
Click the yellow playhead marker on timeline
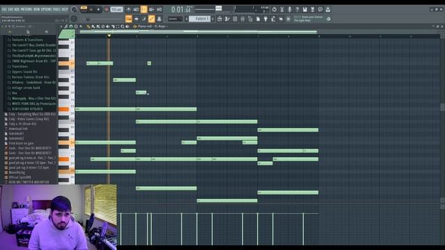109,35
